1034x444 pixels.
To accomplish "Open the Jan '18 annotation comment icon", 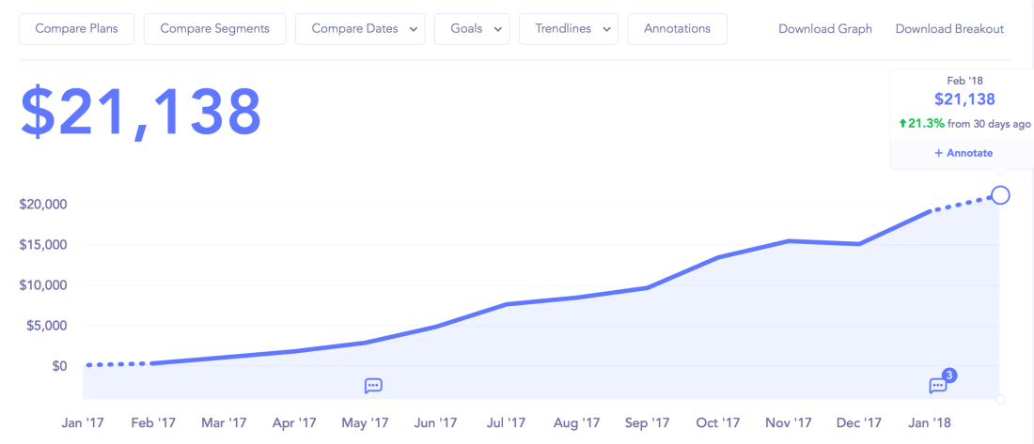I will tap(938, 386).
